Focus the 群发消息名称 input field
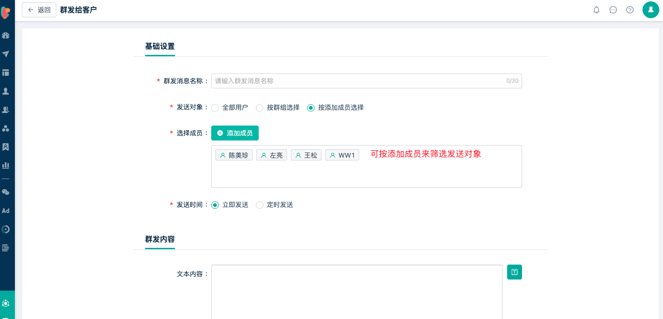The image size is (663, 319). tap(367, 81)
